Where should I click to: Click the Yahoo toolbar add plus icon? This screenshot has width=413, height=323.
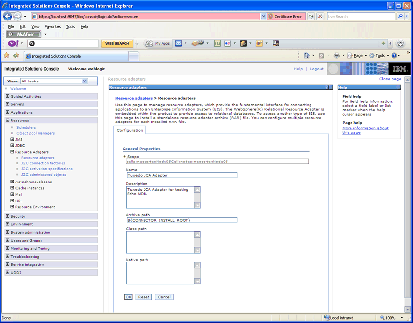pos(383,44)
